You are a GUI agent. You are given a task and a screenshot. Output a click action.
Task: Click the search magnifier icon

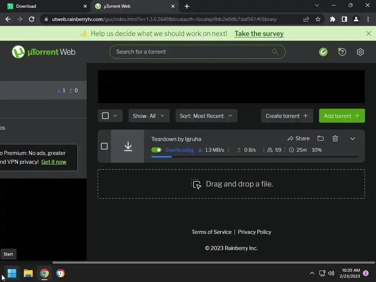click(x=275, y=51)
